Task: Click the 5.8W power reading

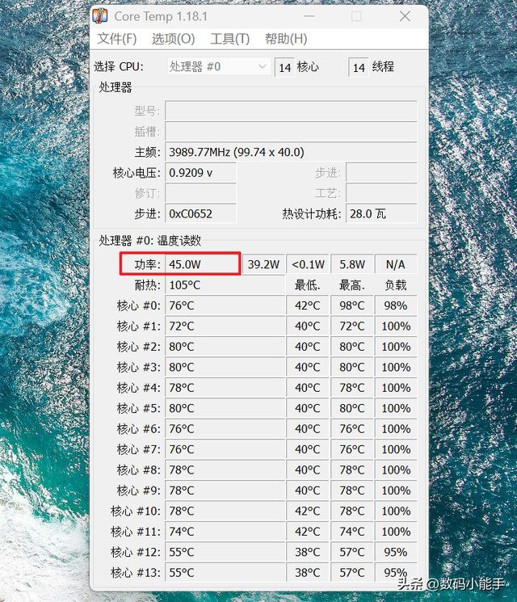Action: [x=352, y=264]
